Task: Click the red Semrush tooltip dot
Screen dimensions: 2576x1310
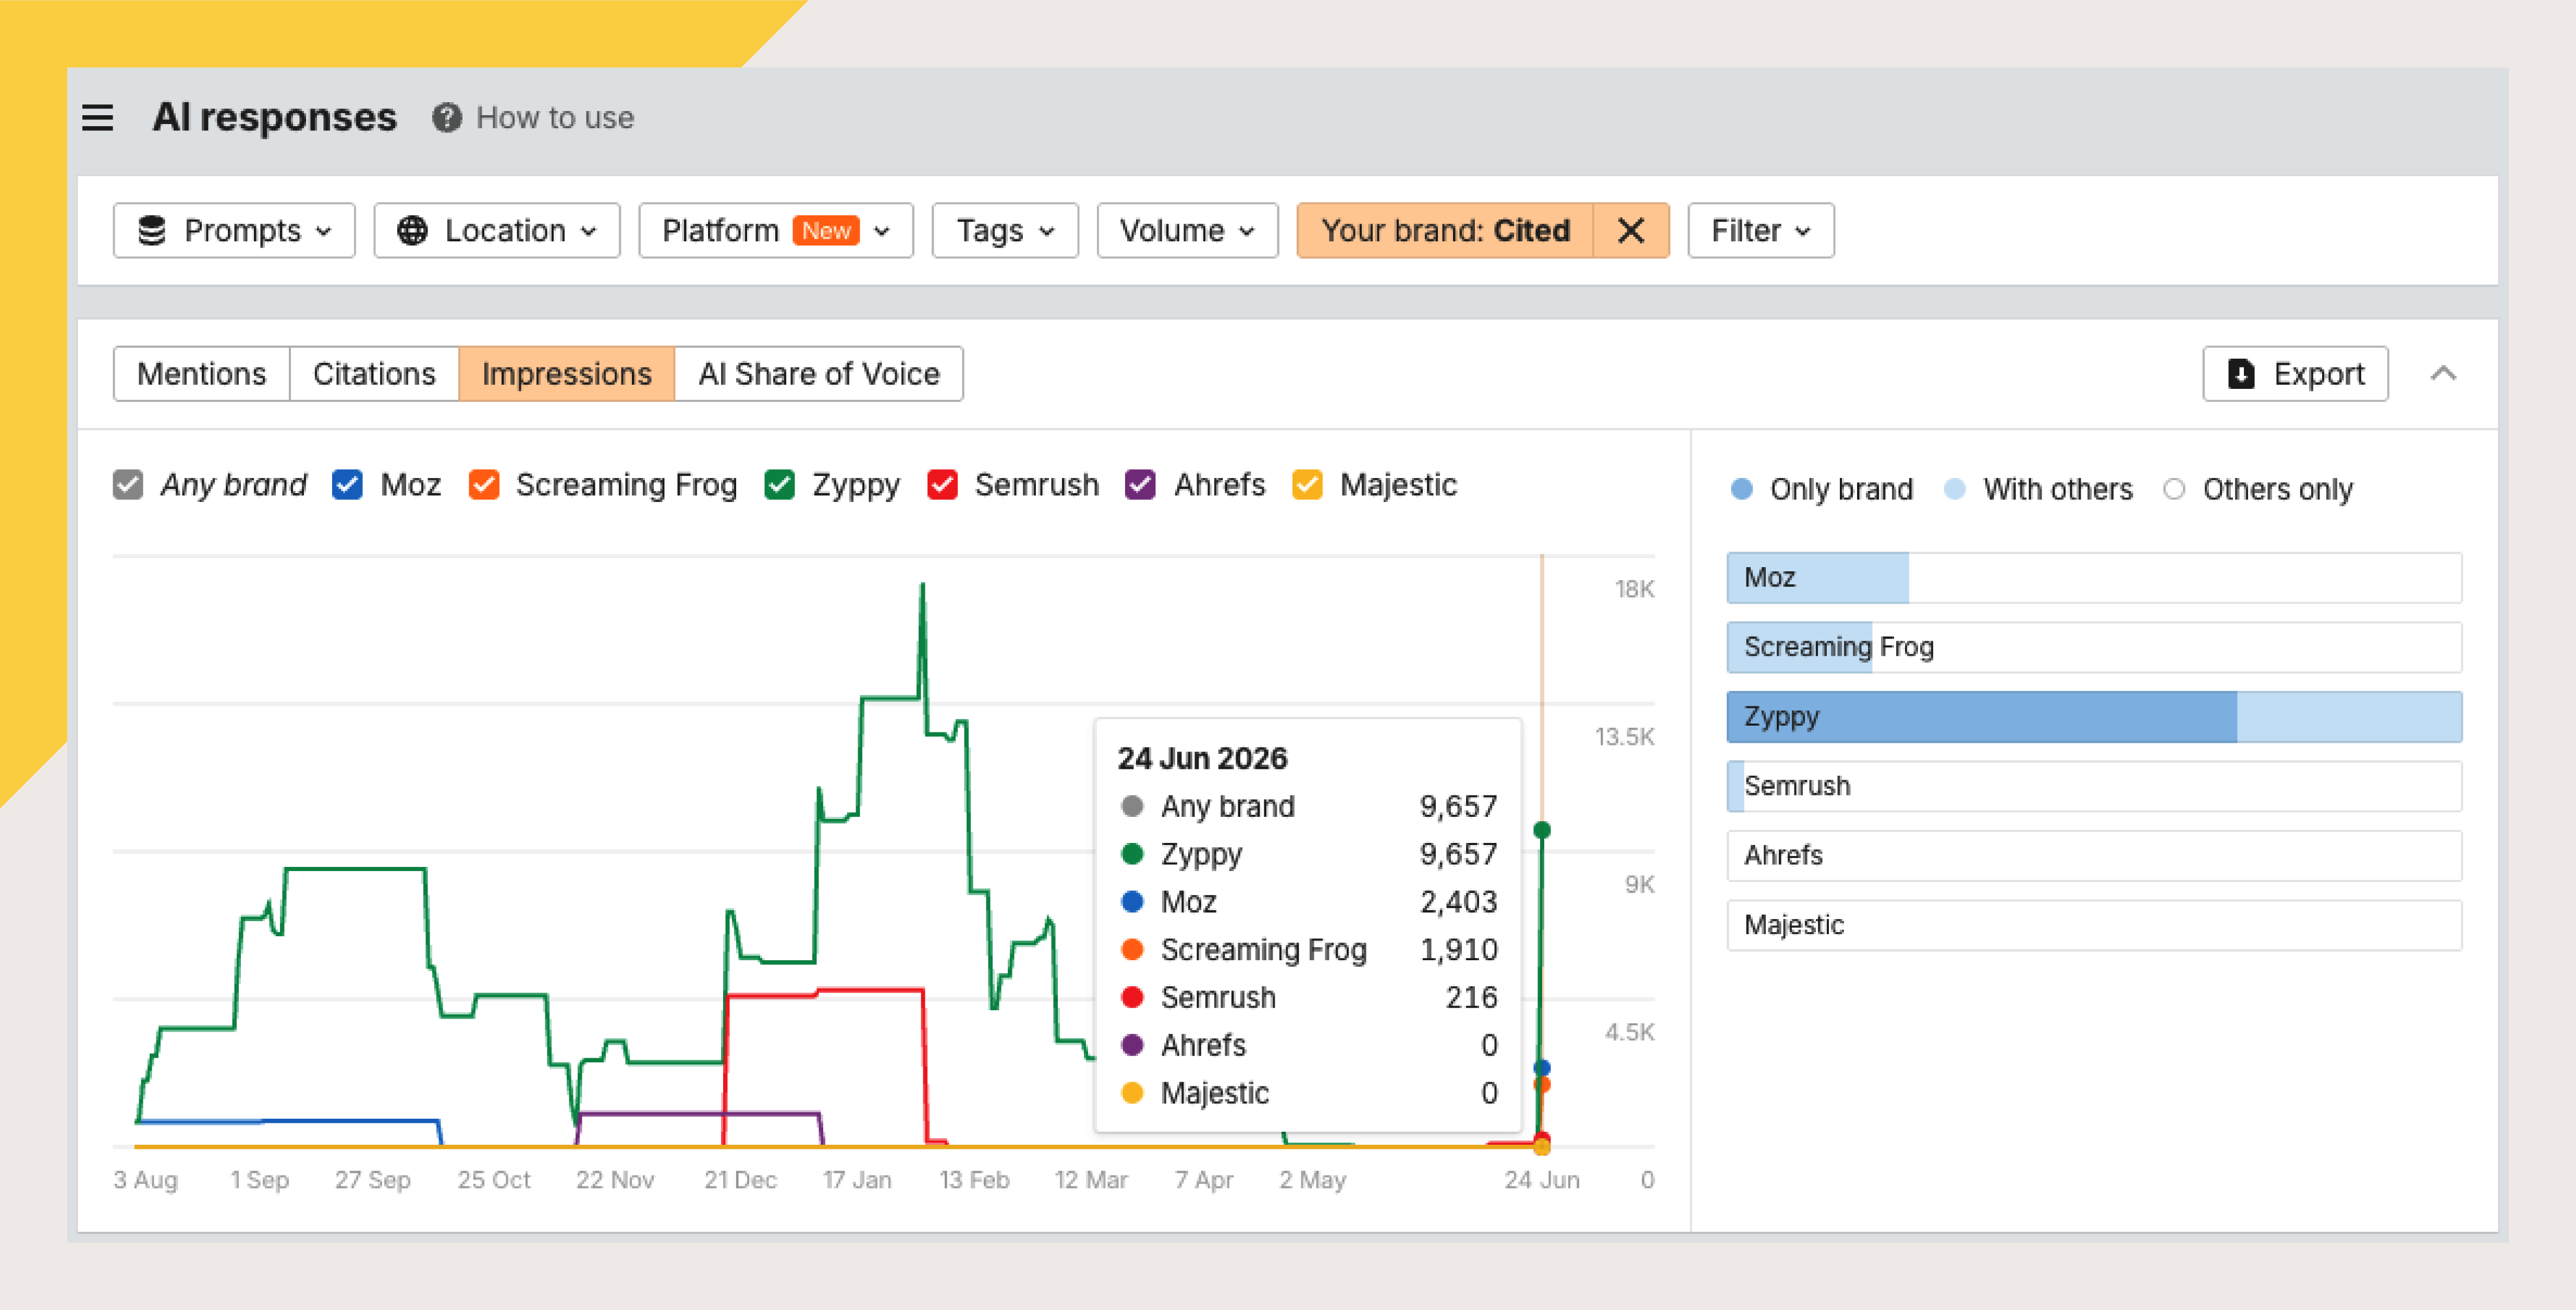Action: pos(1132,997)
